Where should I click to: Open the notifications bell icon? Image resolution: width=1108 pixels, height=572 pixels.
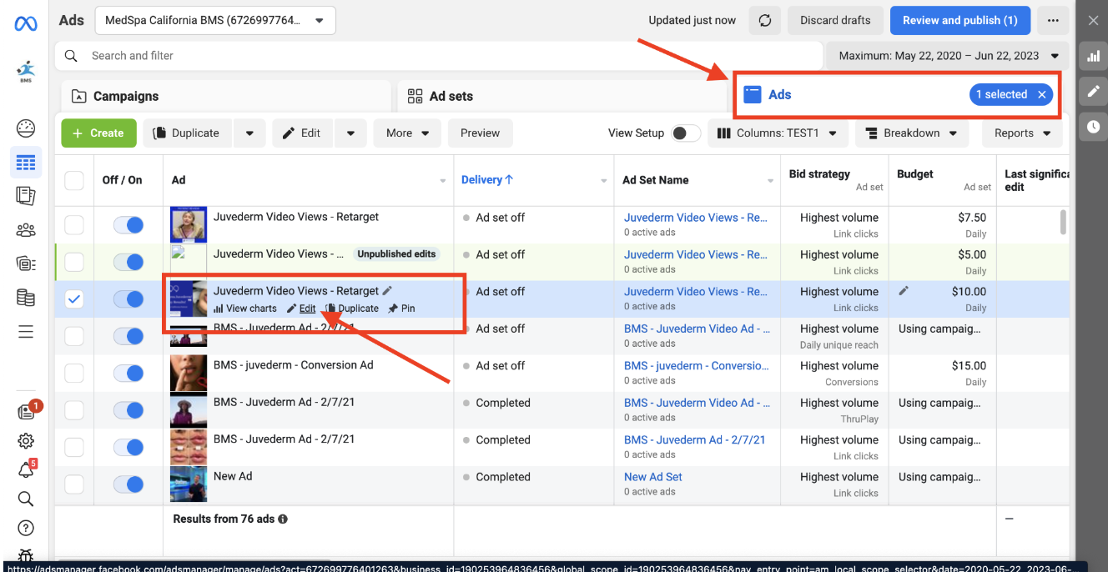click(26, 469)
